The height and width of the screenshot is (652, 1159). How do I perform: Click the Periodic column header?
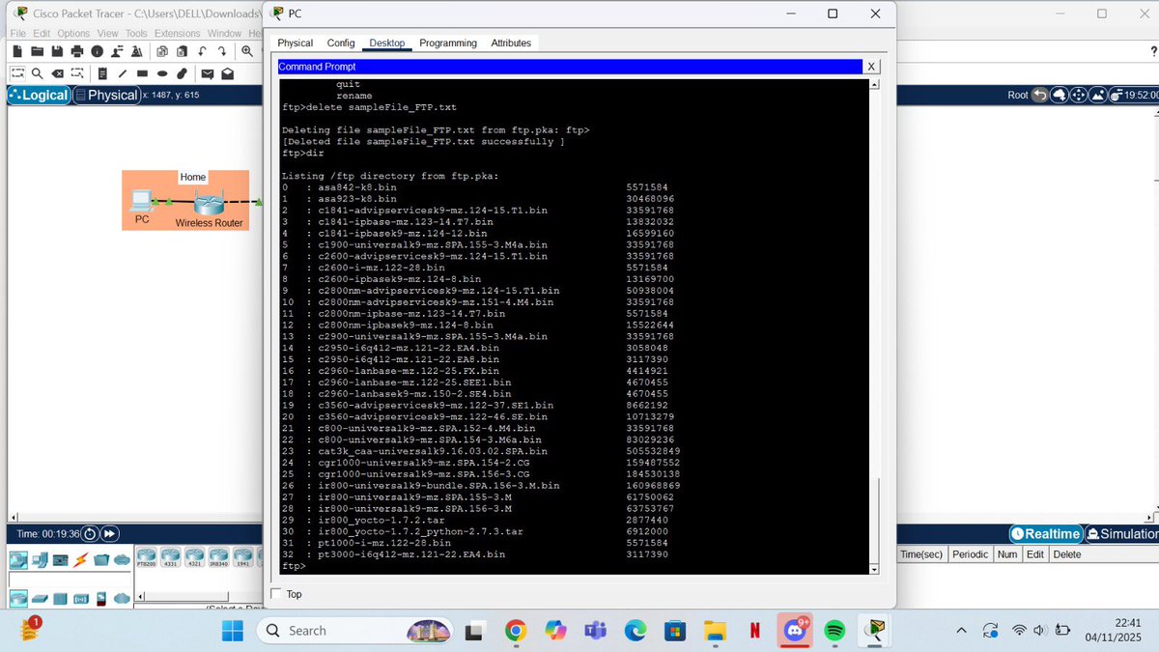point(970,554)
